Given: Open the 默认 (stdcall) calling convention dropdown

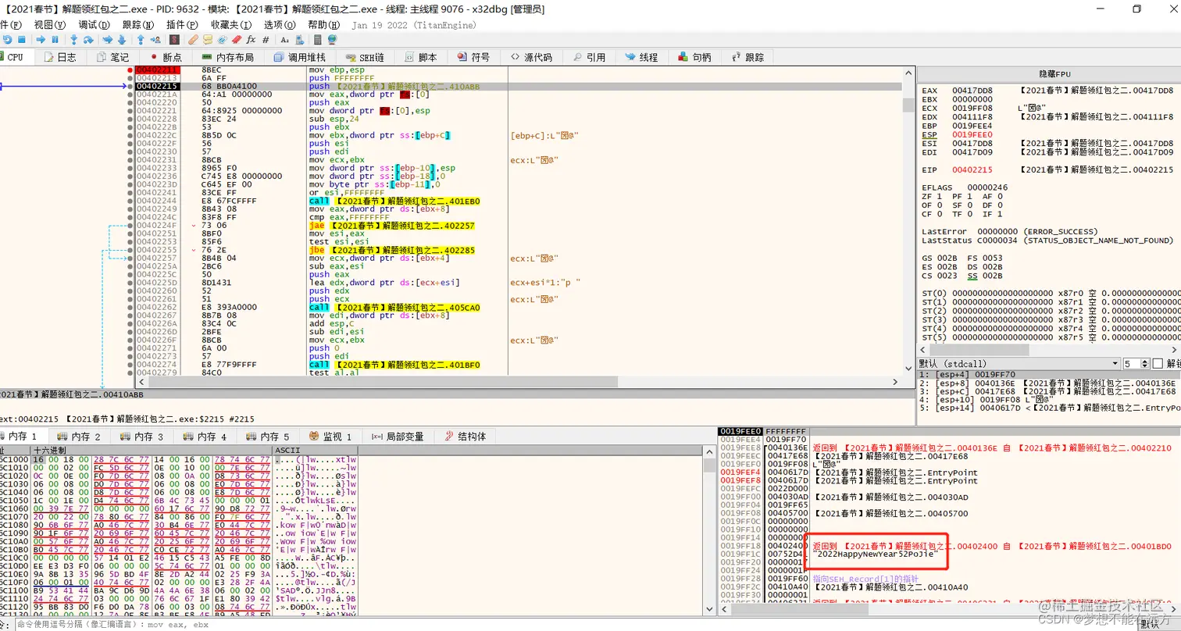Looking at the screenshot, I should click(1019, 364).
